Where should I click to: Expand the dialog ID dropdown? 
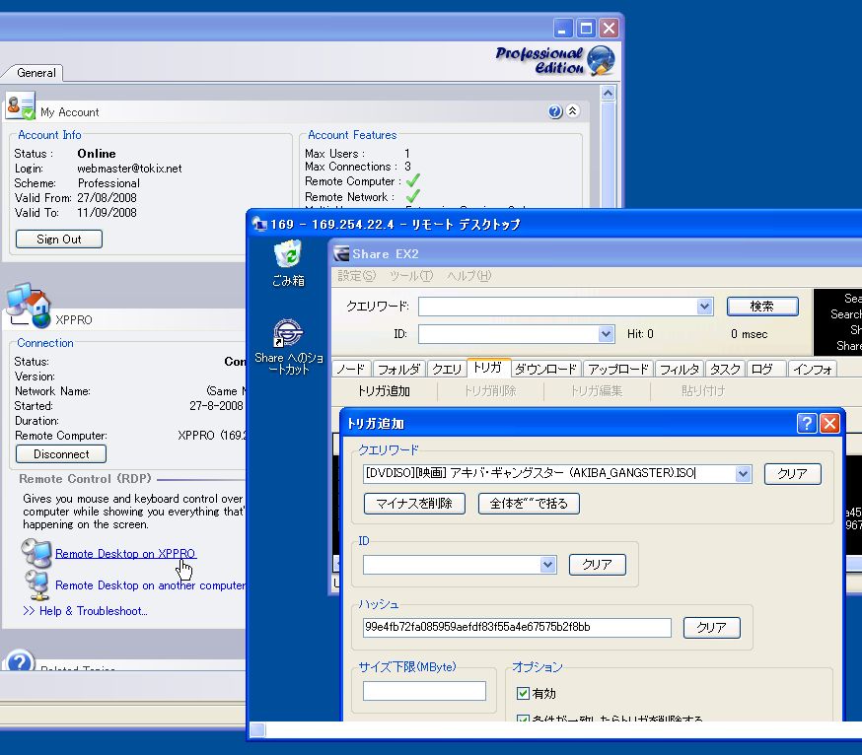(547, 565)
